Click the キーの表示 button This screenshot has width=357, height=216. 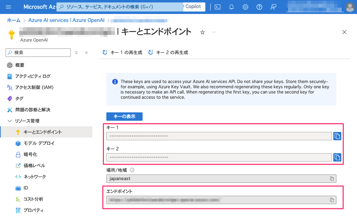tap(124, 117)
